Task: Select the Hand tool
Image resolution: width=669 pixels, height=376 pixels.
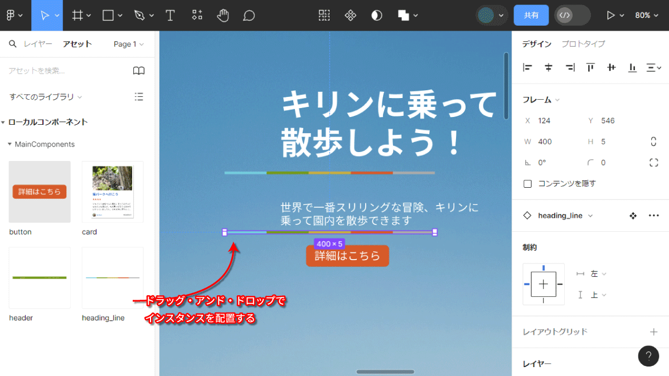Action: [x=223, y=16]
